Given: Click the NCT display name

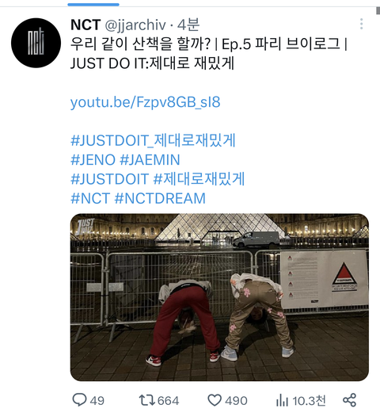Looking at the screenshot, I should coord(85,25).
